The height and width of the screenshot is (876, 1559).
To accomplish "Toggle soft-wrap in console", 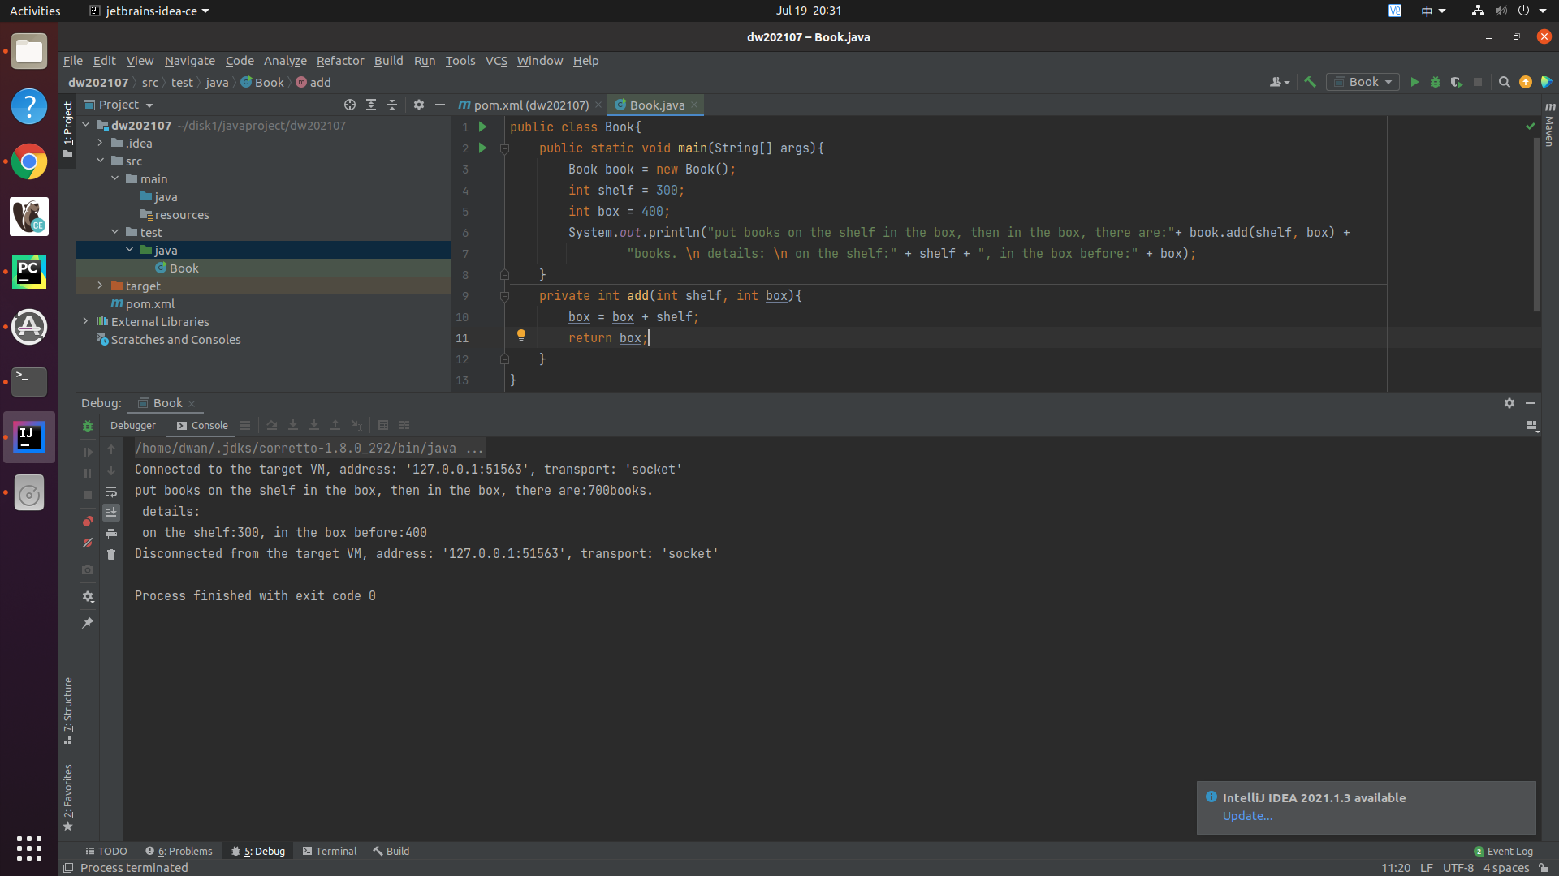I will click(111, 492).
